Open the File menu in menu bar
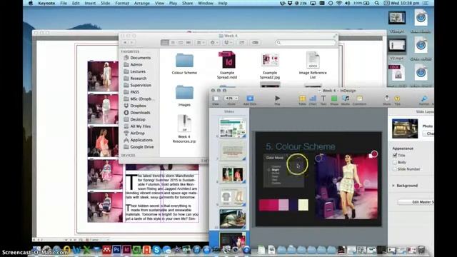This screenshot has height=257, width=457. click(64, 3)
